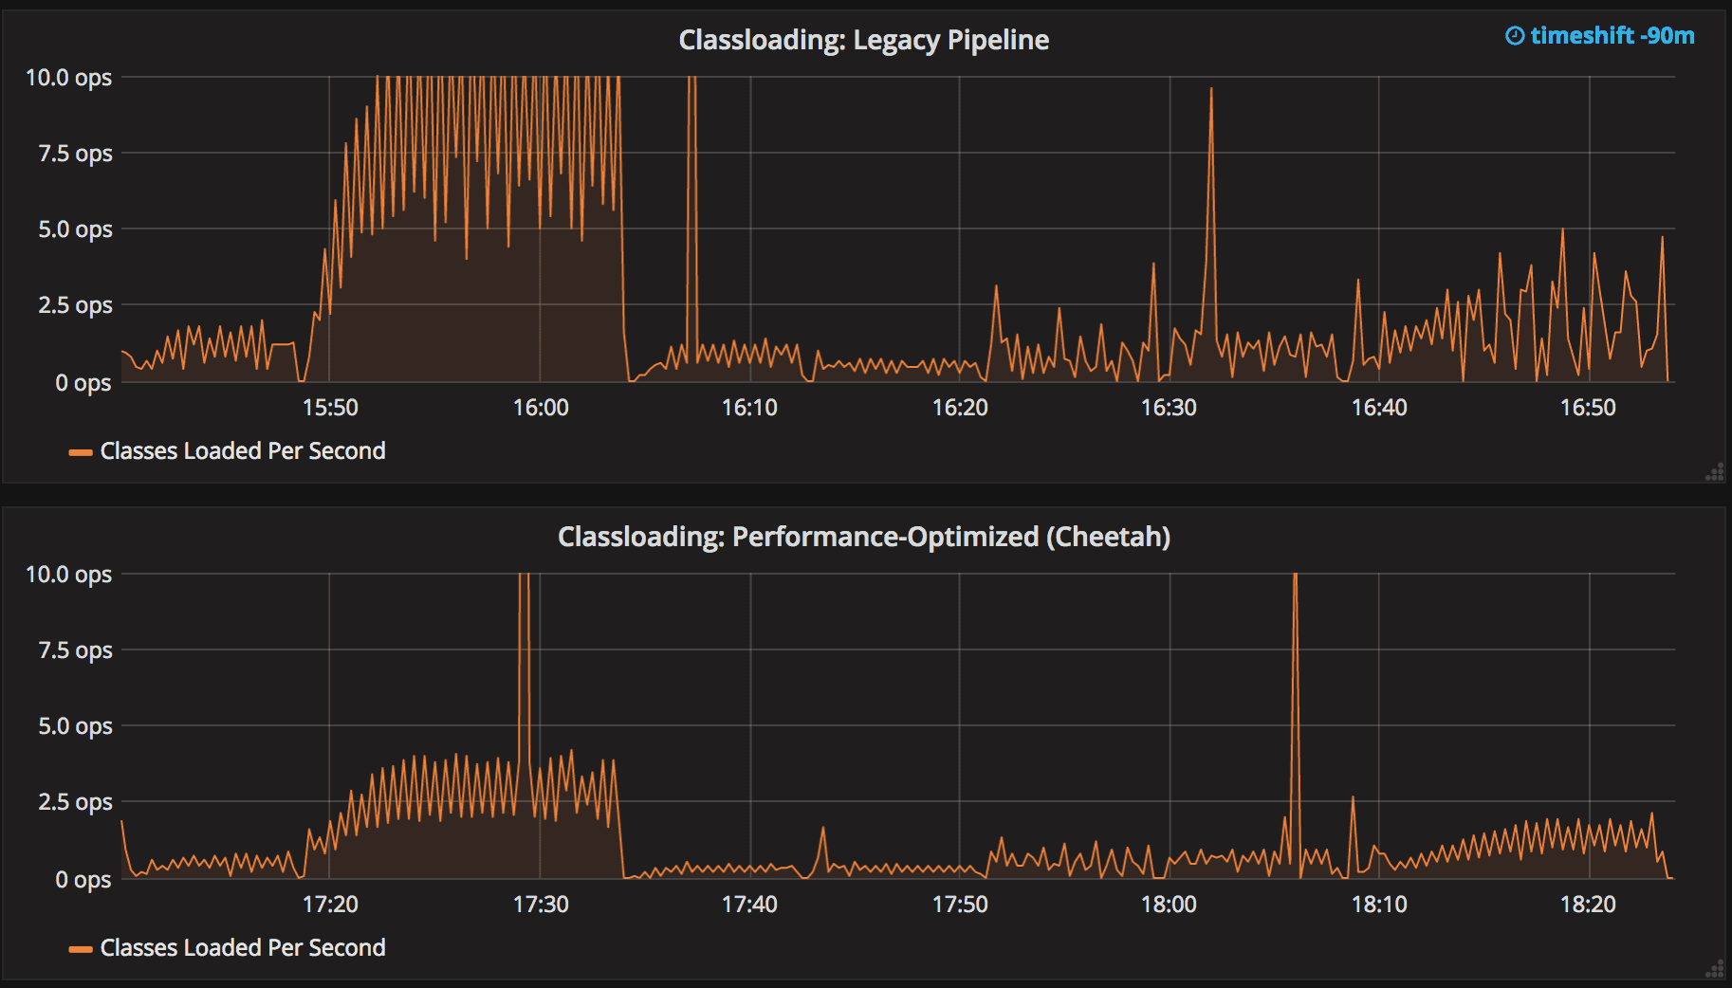Click the orange legend swatch in Cheetah panel

pyautogui.click(x=81, y=949)
